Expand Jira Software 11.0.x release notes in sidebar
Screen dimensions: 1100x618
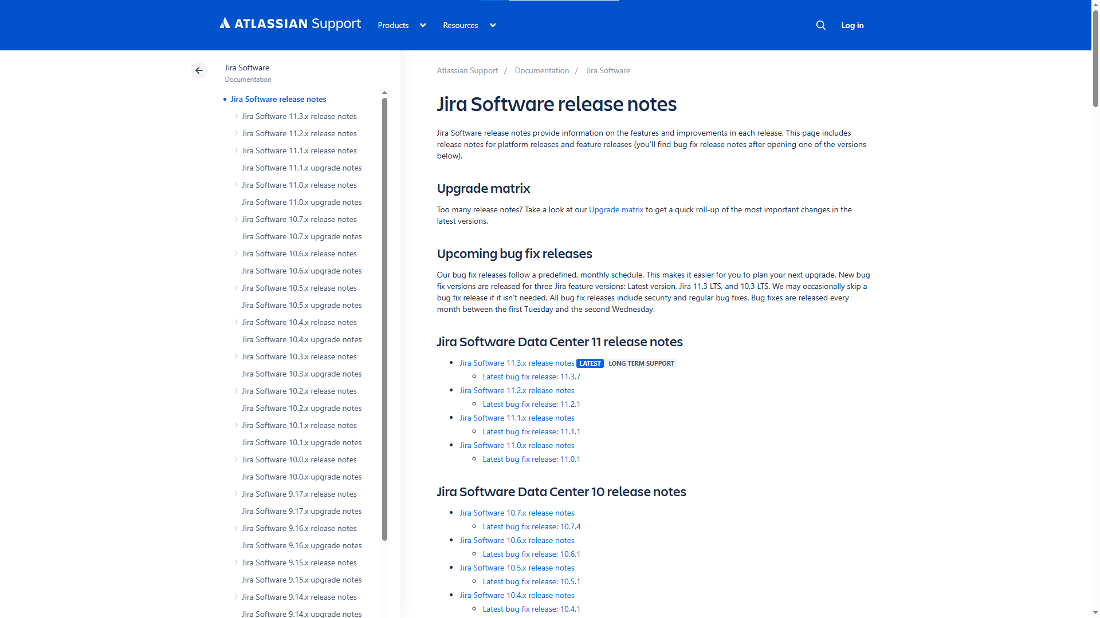(x=236, y=185)
